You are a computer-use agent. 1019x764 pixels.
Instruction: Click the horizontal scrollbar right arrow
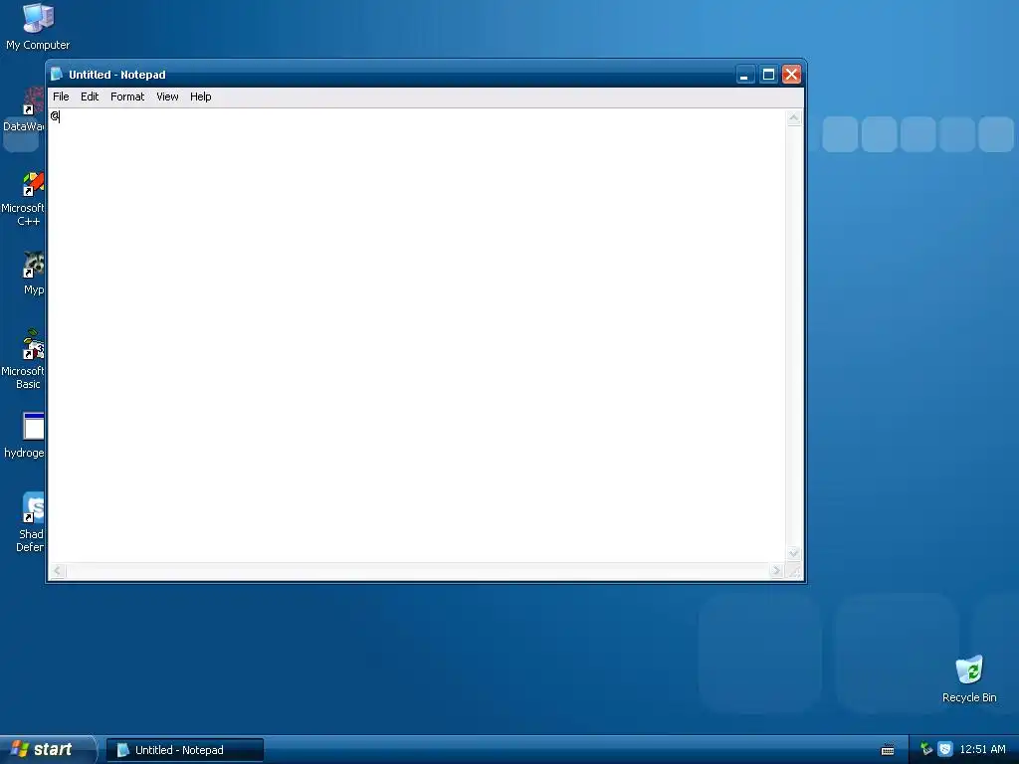[x=776, y=570]
